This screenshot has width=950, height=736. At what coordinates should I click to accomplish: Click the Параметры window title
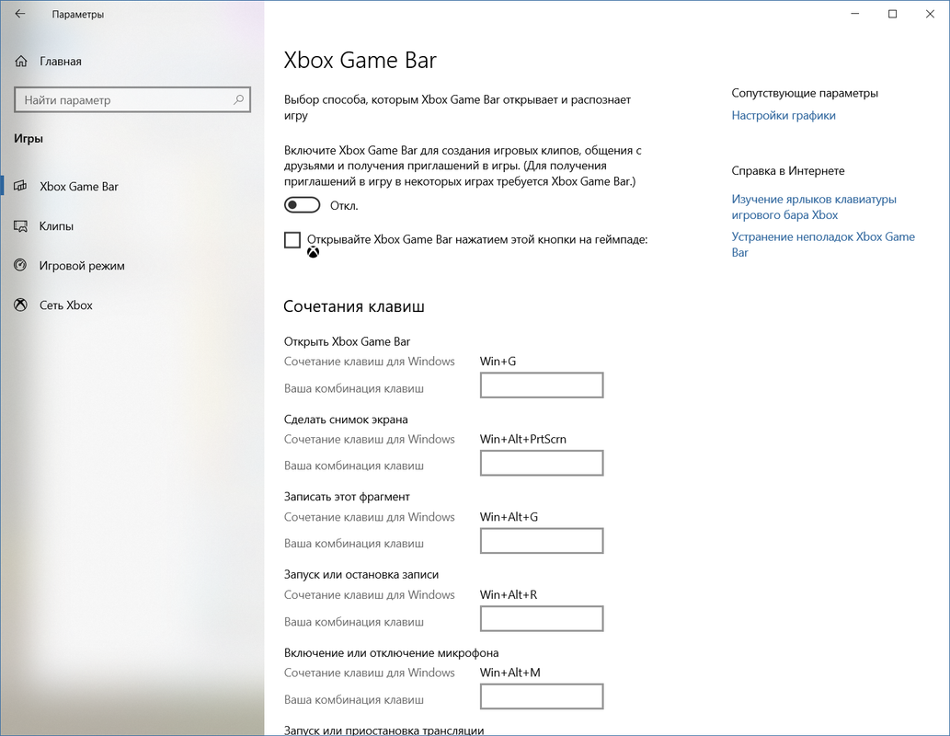(77, 14)
